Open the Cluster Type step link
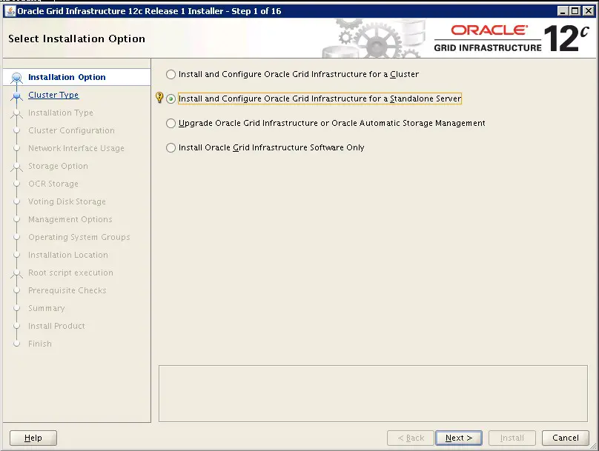Screen dimensions: 599x451 click(53, 95)
